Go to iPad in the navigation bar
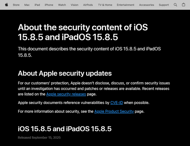190x146 pixels. [37, 5]
